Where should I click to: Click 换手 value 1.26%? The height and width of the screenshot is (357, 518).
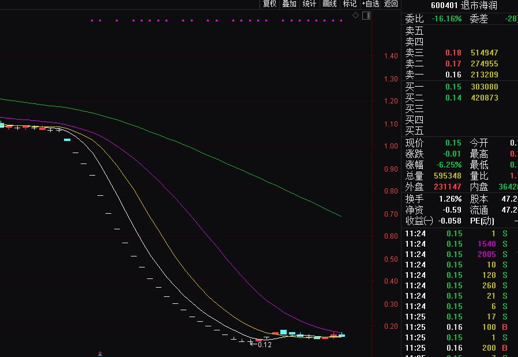point(450,199)
